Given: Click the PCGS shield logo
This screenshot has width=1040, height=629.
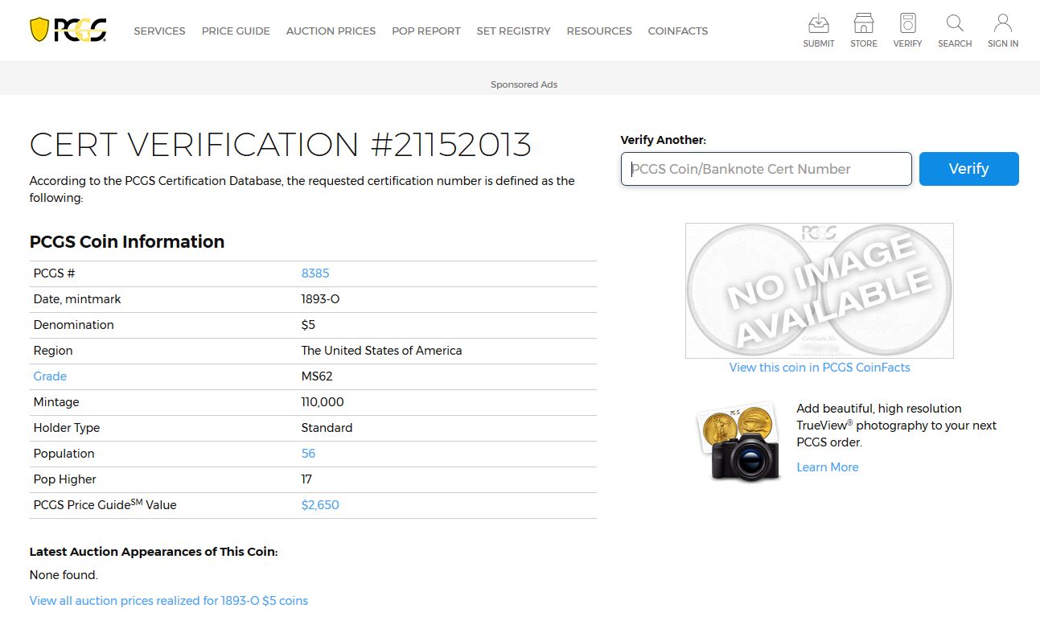Looking at the screenshot, I should click(68, 31).
